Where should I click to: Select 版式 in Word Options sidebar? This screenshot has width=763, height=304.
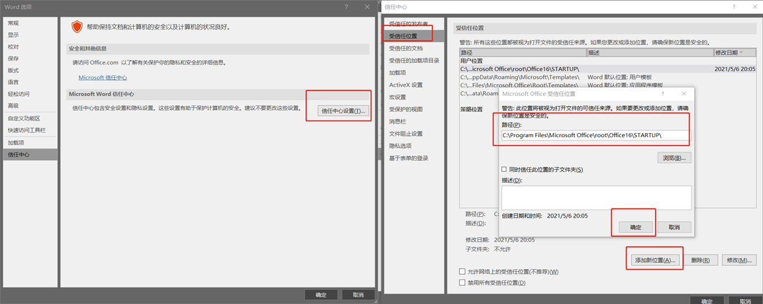click(30, 70)
